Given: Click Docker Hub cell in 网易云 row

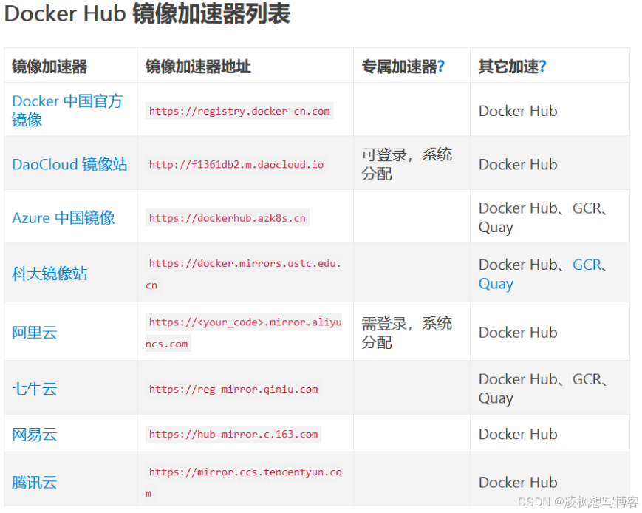Looking at the screenshot, I should click(x=518, y=435).
